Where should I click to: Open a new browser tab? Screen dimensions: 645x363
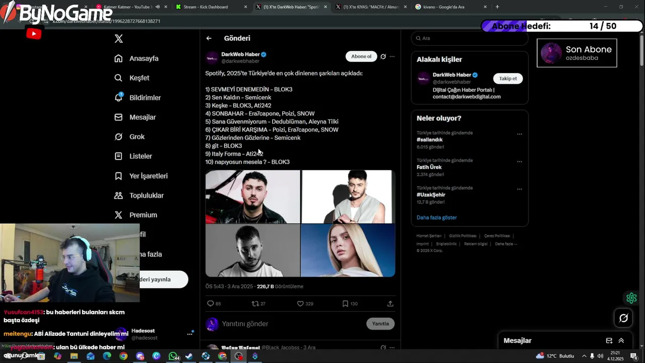pos(497,7)
